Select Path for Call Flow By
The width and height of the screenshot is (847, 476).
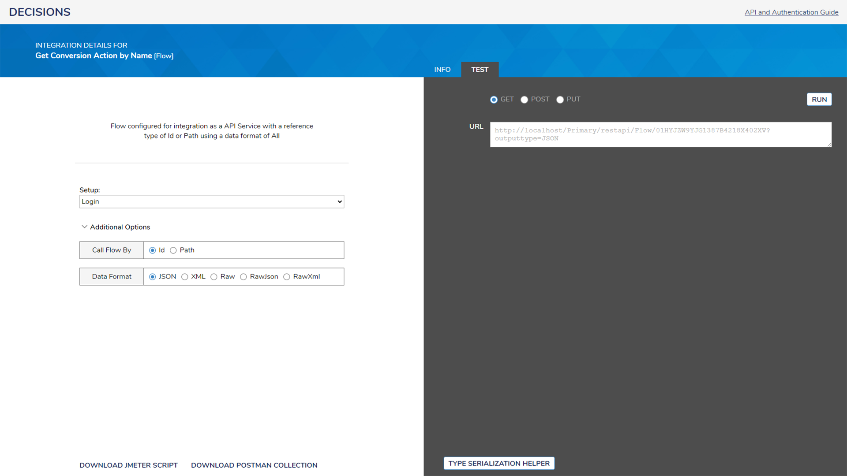coord(173,250)
